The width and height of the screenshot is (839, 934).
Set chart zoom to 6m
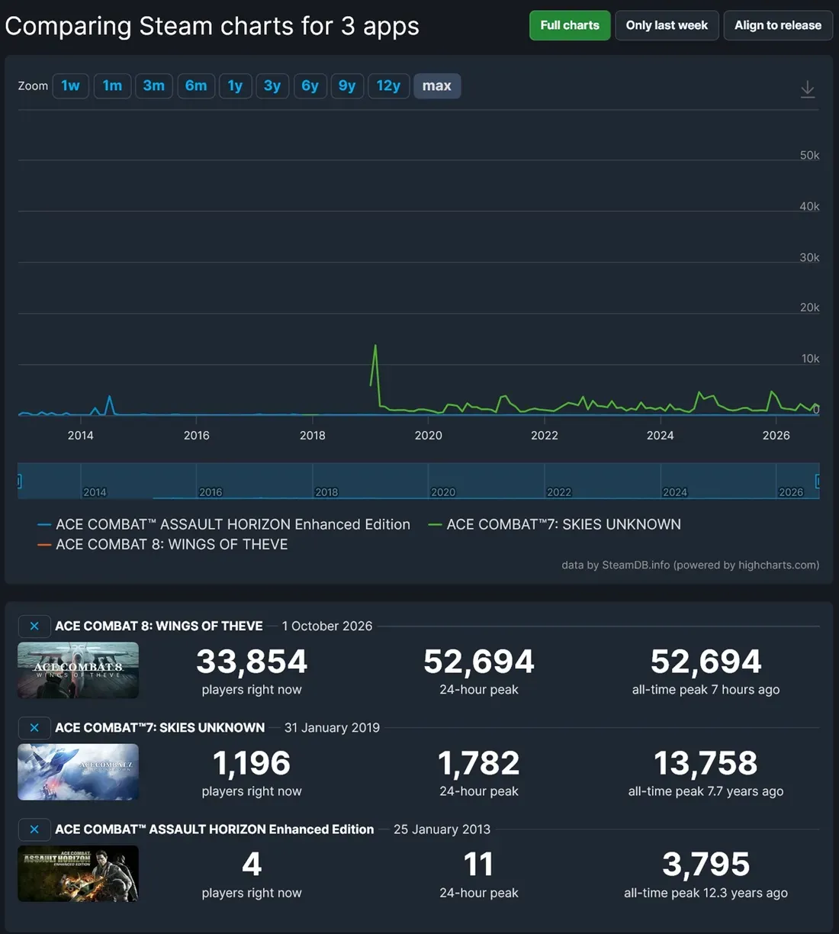click(196, 85)
